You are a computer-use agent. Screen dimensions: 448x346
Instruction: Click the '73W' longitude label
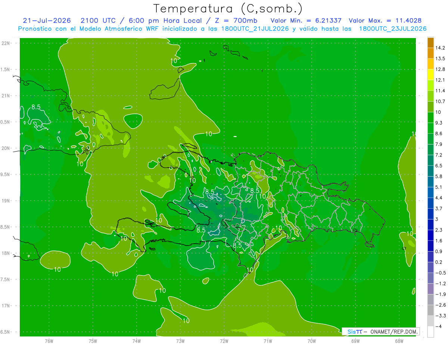(180, 341)
